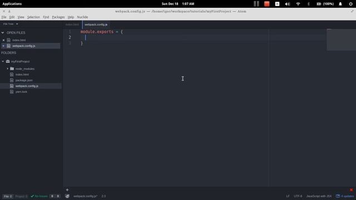Click the pause indicator in top panel

[256, 4]
